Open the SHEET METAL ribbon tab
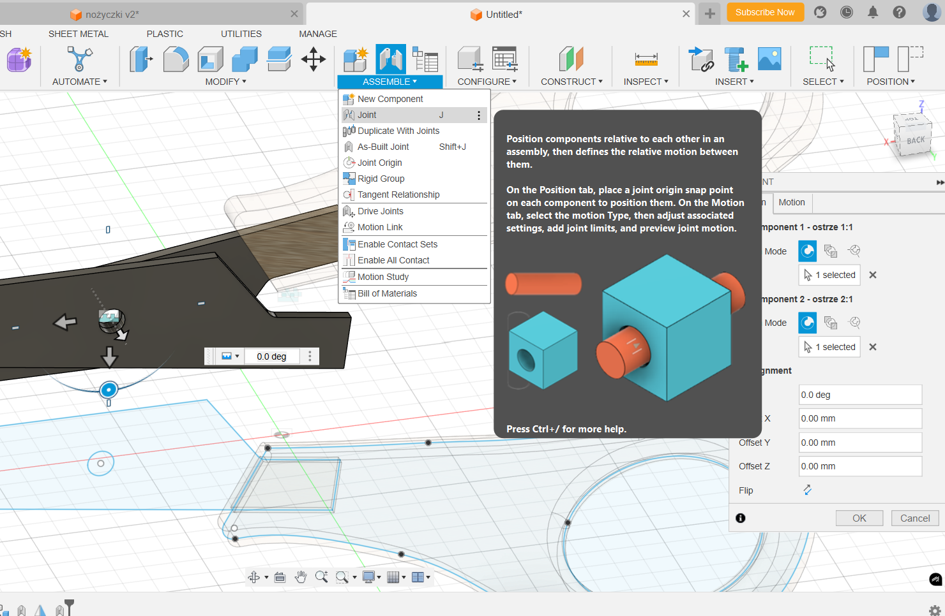 click(79, 34)
